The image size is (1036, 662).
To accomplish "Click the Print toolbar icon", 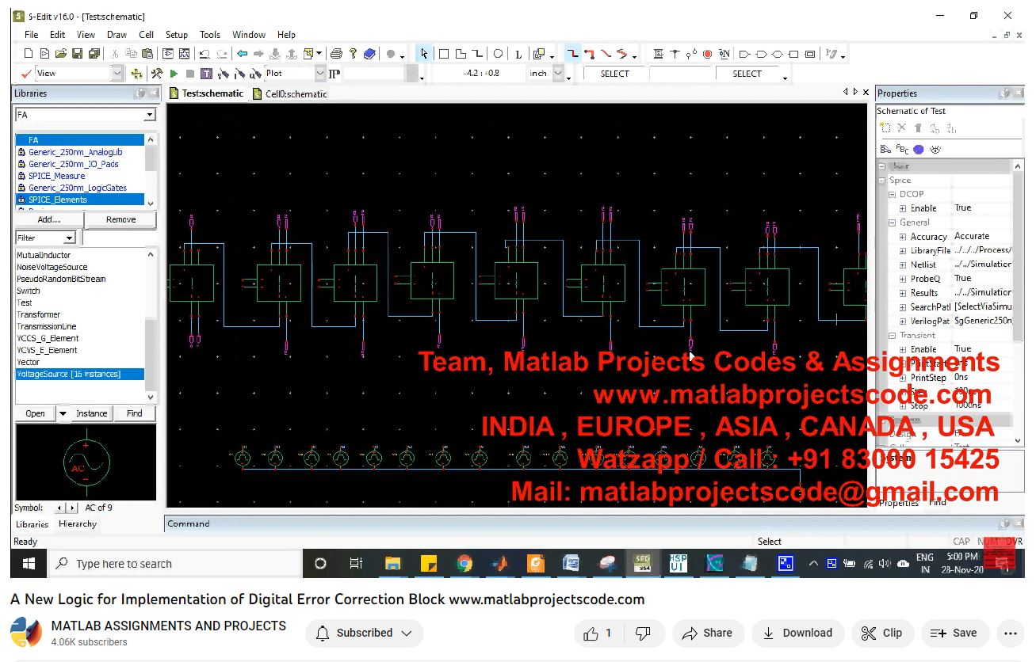I will pyautogui.click(x=336, y=54).
